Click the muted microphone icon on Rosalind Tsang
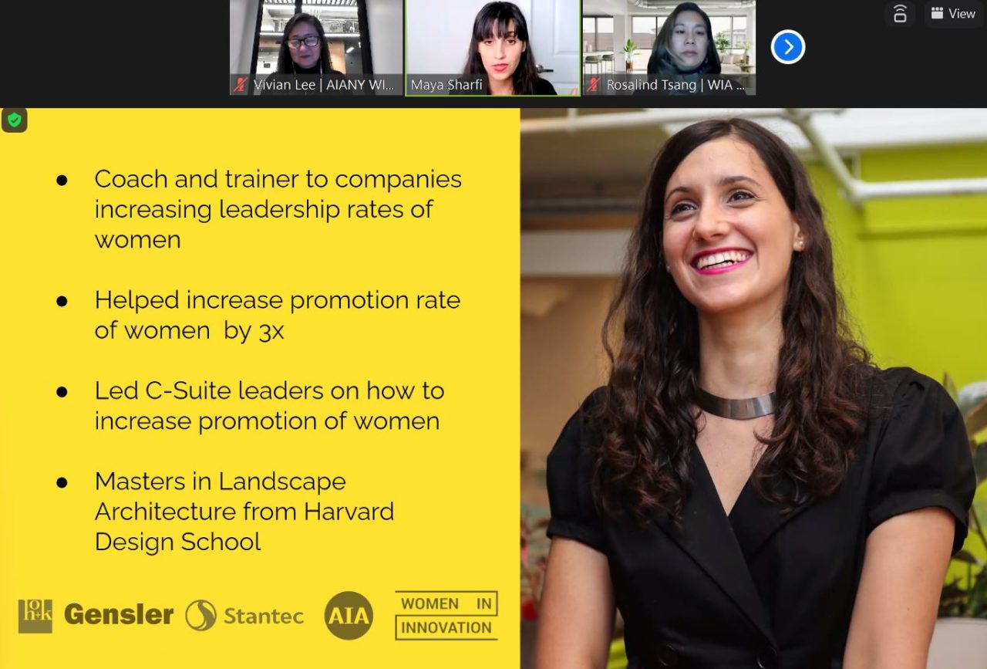Image resolution: width=987 pixels, height=669 pixels. 593,85
